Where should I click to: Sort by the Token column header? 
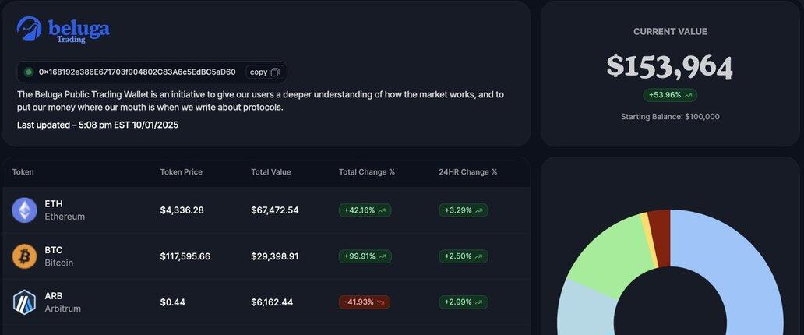(x=23, y=172)
